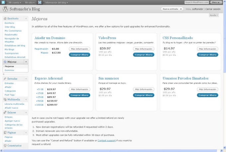The width and height of the screenshot is (226, 152).
Task: Open Readomattic in the sidebar
Action: (11, 35)
